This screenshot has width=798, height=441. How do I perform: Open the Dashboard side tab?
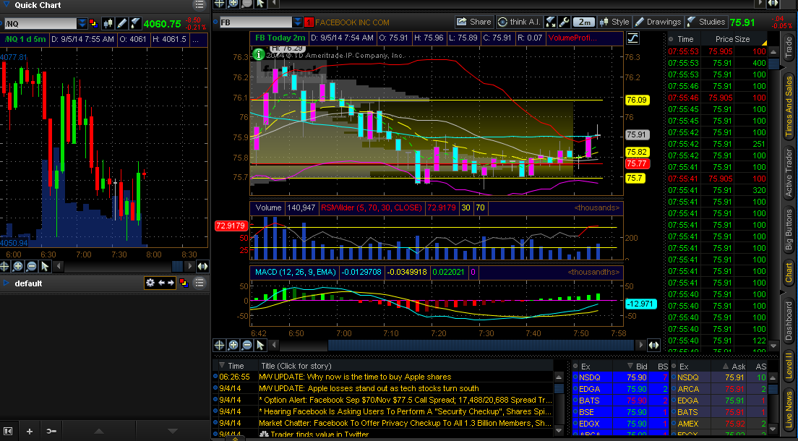(789, 321)
